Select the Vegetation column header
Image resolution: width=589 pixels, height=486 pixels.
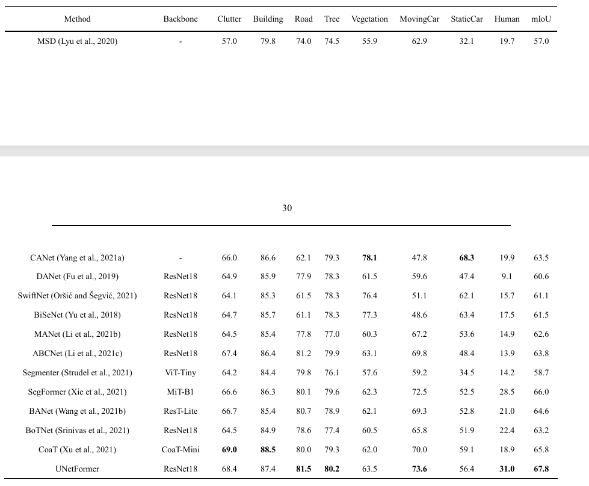pos(369,19)
